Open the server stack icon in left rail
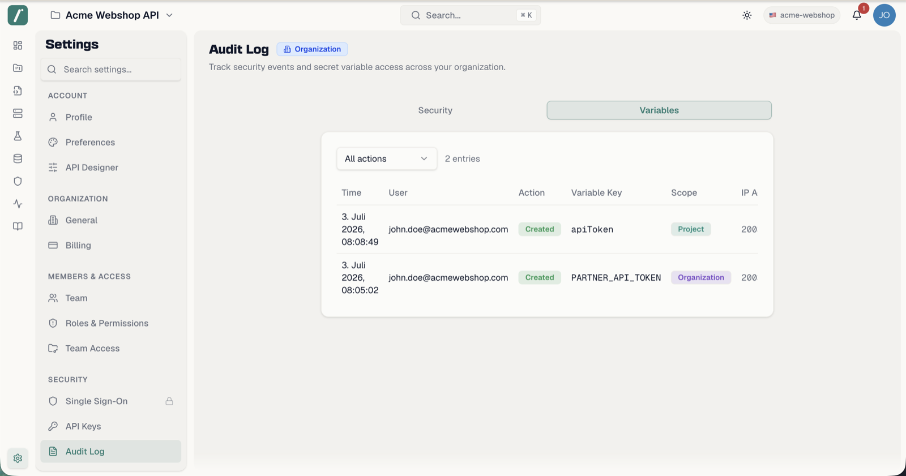This screenshot has width=906, height=476. pyautogui.click(x=18, y=113)
